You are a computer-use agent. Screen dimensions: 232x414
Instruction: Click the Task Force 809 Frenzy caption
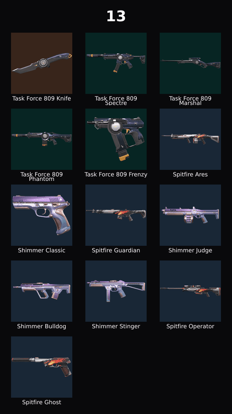click(116, 174)
